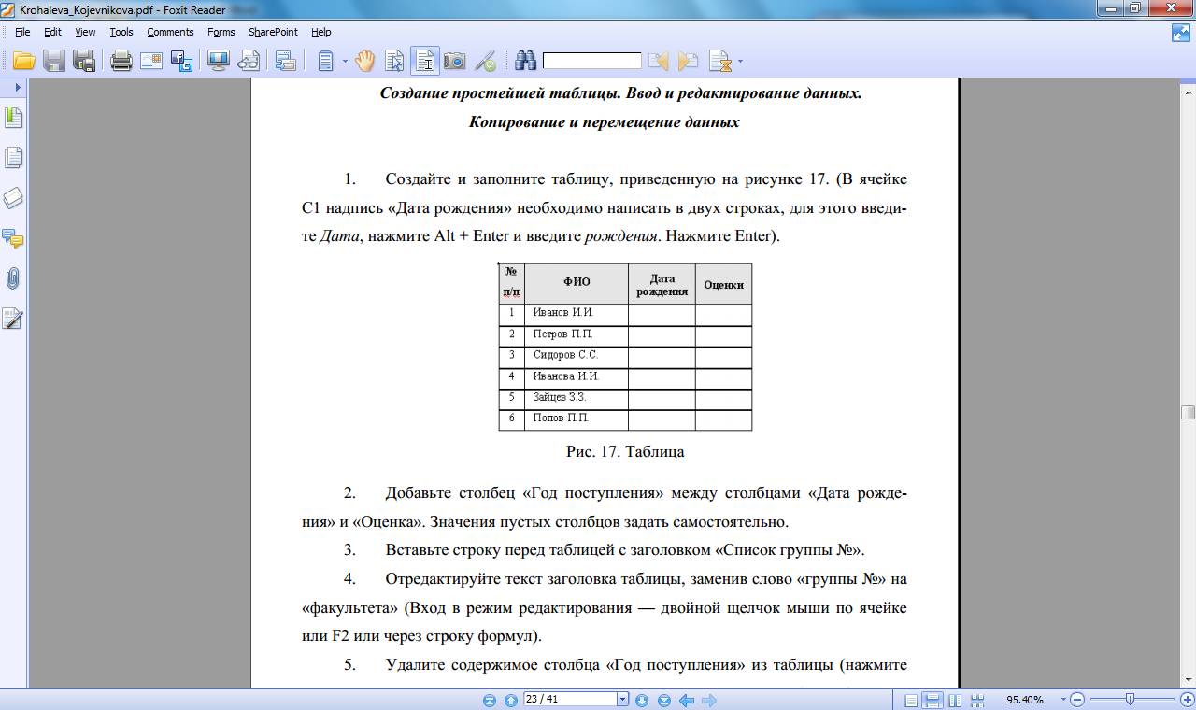Open the Edit menu
This screenshot has height=710, width=1196.
[52, 32]
